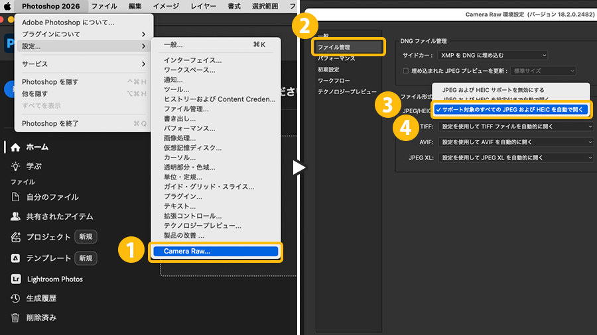Viewport: 597px width, 335px height.
Task: Click the Deleted trash can icon
Action: point(15,318)
